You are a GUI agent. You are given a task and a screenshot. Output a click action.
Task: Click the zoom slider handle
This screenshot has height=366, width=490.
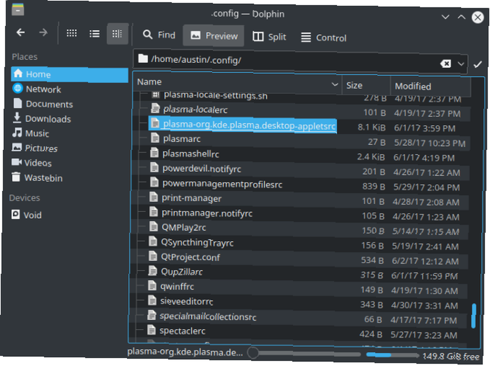(x=252, y=353)
